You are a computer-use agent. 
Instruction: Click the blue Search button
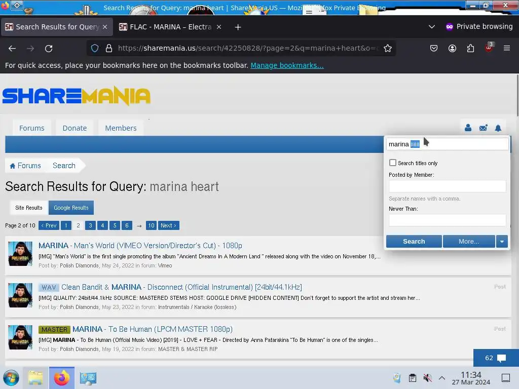click(414, 242)
